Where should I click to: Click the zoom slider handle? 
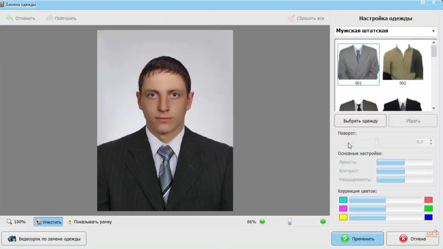click(290, 222)
